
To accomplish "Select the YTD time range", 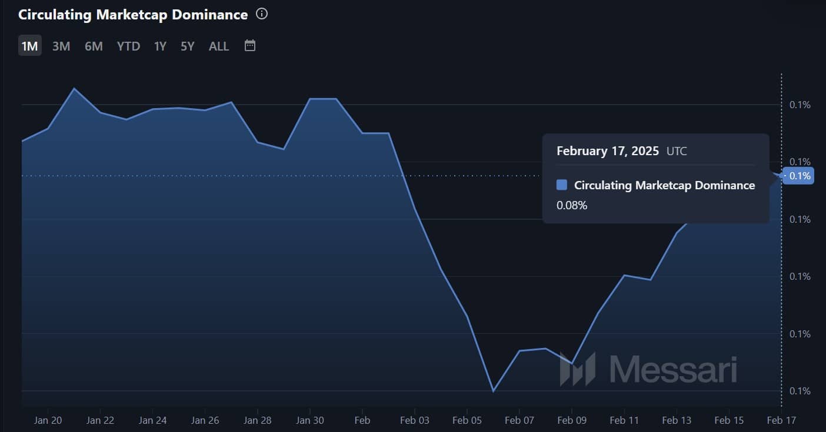I will coord(128,46).
